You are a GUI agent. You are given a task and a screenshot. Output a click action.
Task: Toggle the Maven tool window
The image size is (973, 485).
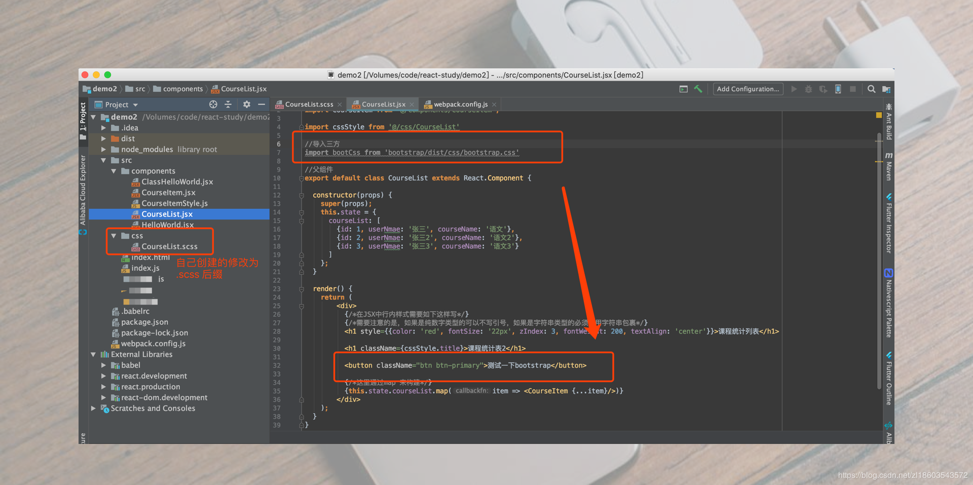click(889, 166)
